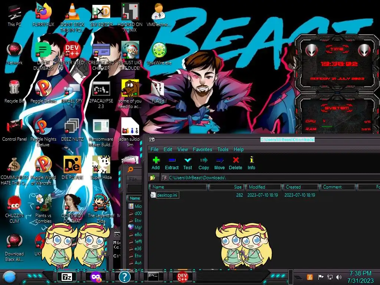Open the CHUZZIN CUM shortcut
The image size is (380, 285).
(14, 209)
